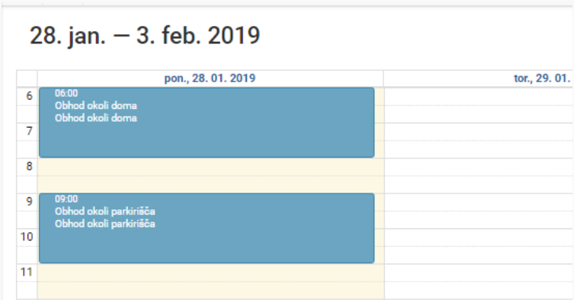Click the 6:30 slot on Tuesday
574x300 pixels.
pyautogui.click(x=479, y=114)
